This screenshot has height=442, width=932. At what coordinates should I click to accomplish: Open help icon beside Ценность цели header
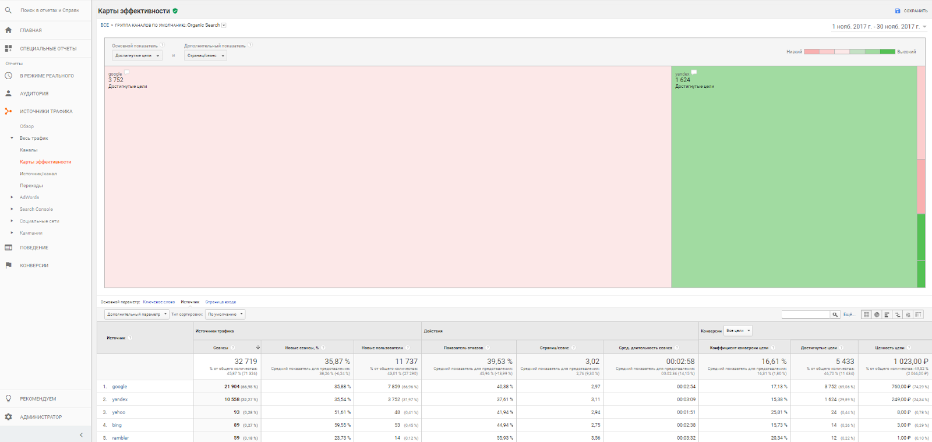909,348
